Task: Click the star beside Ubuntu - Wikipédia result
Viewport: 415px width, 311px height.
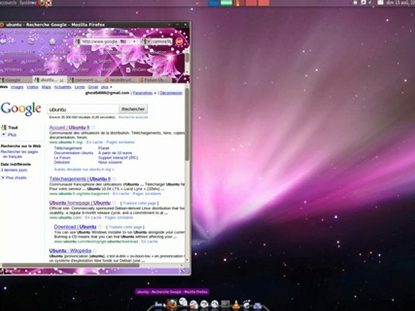Action: pos(95,251)
